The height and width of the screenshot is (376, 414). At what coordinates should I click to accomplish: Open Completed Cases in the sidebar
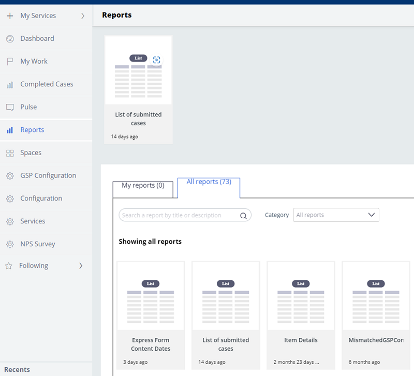tap(46, 84)
